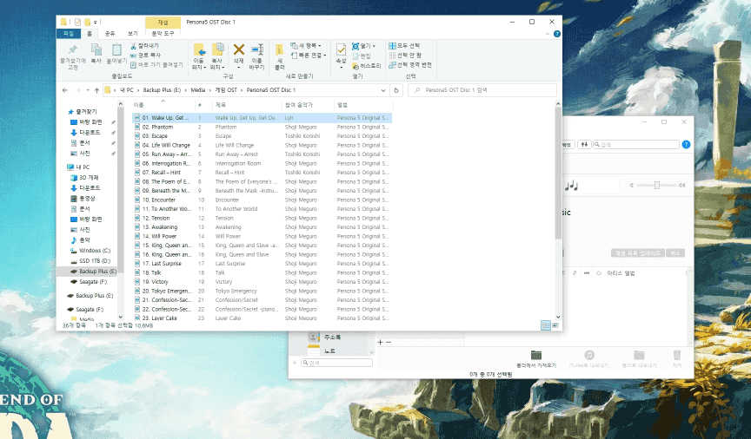
Task: Select the file 17. Last Surprise
Action: coord(163,264)
